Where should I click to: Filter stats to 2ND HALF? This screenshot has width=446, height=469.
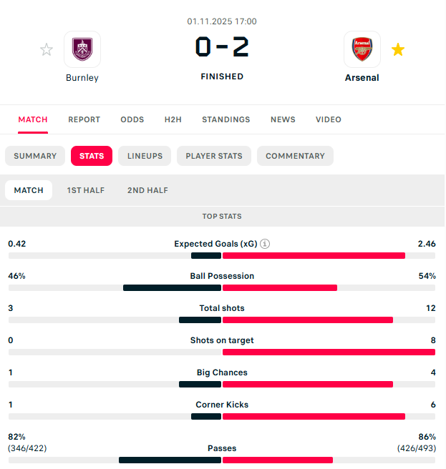click(x=147, y=190)
